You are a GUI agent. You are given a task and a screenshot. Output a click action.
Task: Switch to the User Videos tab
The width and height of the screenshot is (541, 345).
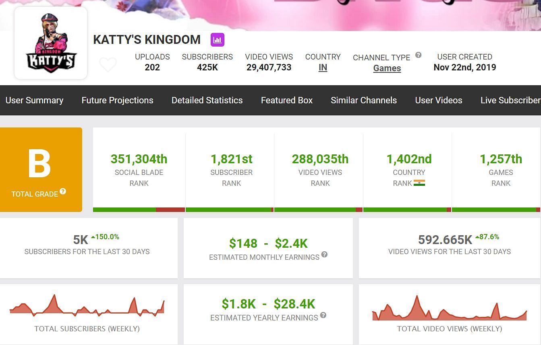pos(439,100)
